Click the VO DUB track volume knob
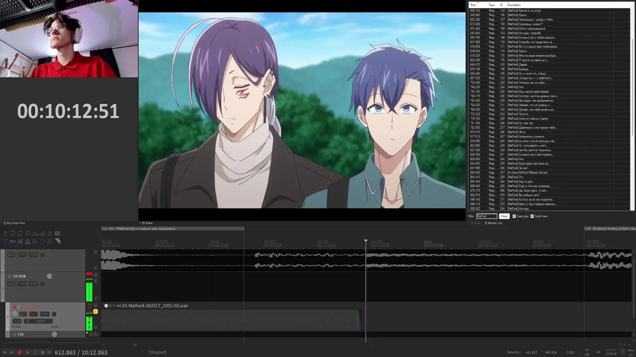The height and width of the screenshot is (357, 636). point(49,276)
